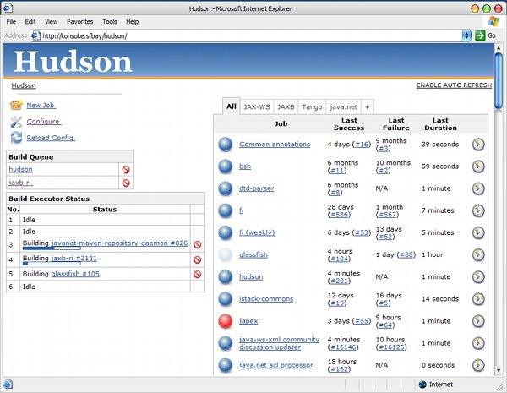The height and width of the screenshot is (393, 507).
Task: Switch to the JAX-WS view tab
Action: (x=257, y=107)
